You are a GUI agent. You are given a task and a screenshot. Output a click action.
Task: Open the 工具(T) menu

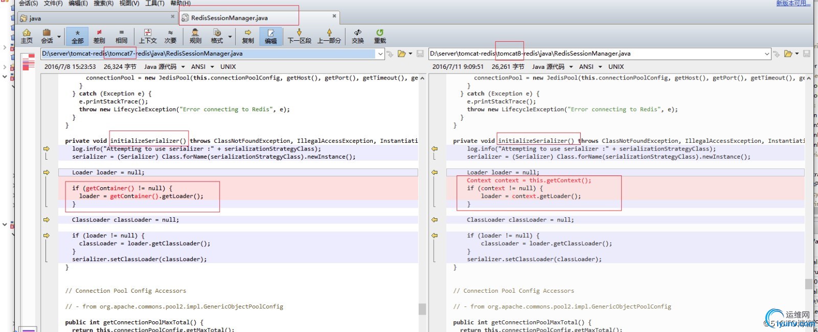coord(155,3)
